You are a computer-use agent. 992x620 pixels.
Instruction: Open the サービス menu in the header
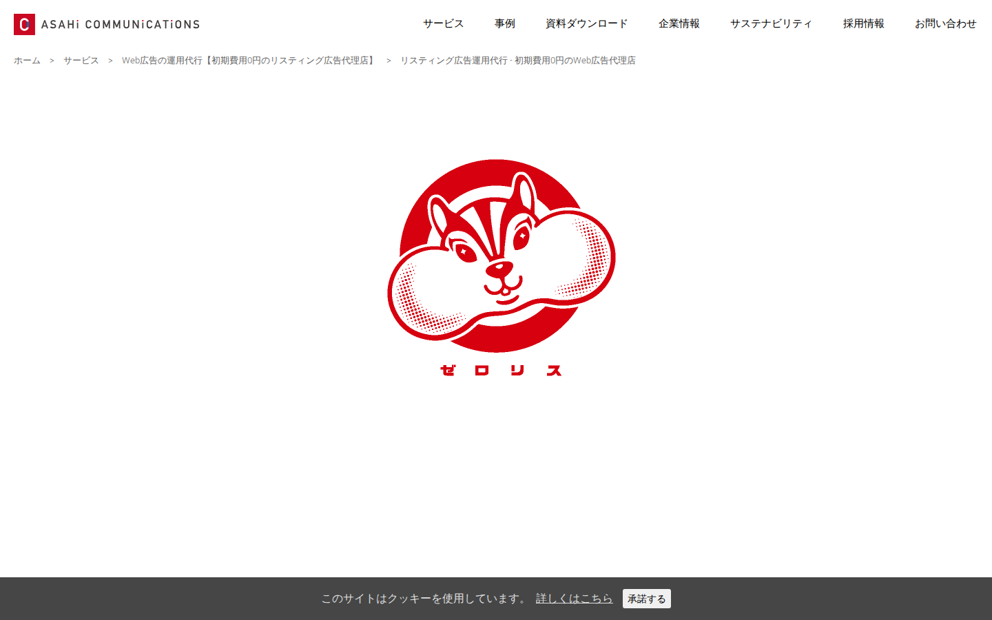pyautogui.click(x=444, y=23)
